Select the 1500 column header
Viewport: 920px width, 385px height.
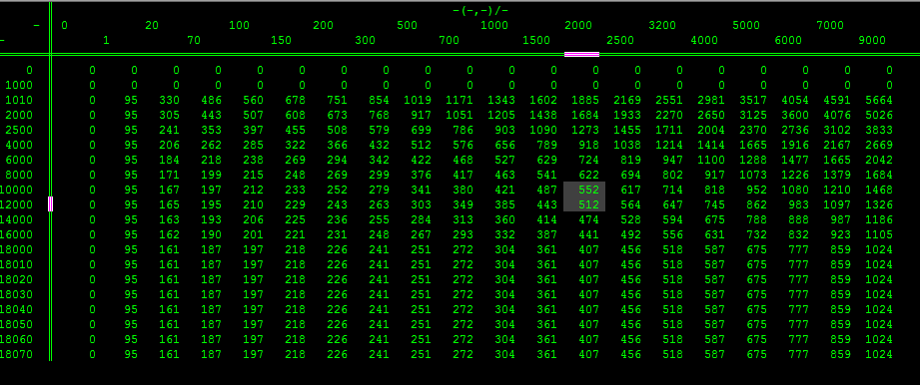coord(536,41)
